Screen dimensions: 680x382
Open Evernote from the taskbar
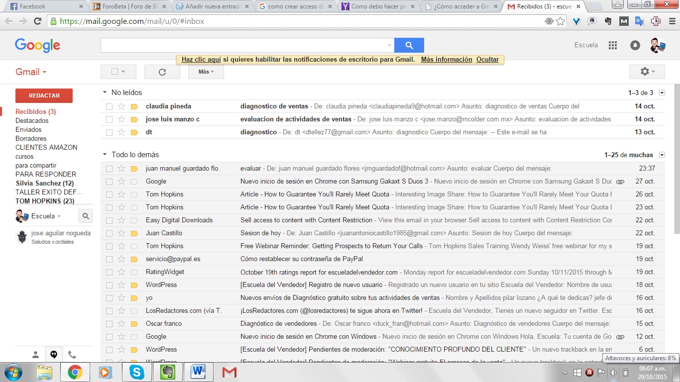click(167, 372)
